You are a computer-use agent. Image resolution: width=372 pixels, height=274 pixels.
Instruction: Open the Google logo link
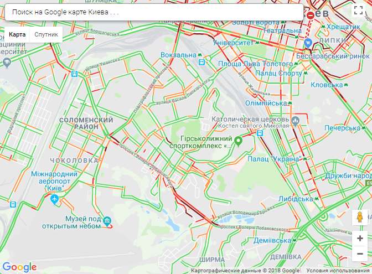tap(19, 267)
